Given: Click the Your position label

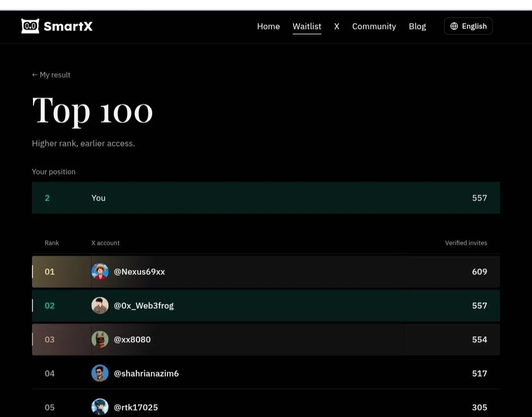Looking at the screenshot, I should [54, 172].
